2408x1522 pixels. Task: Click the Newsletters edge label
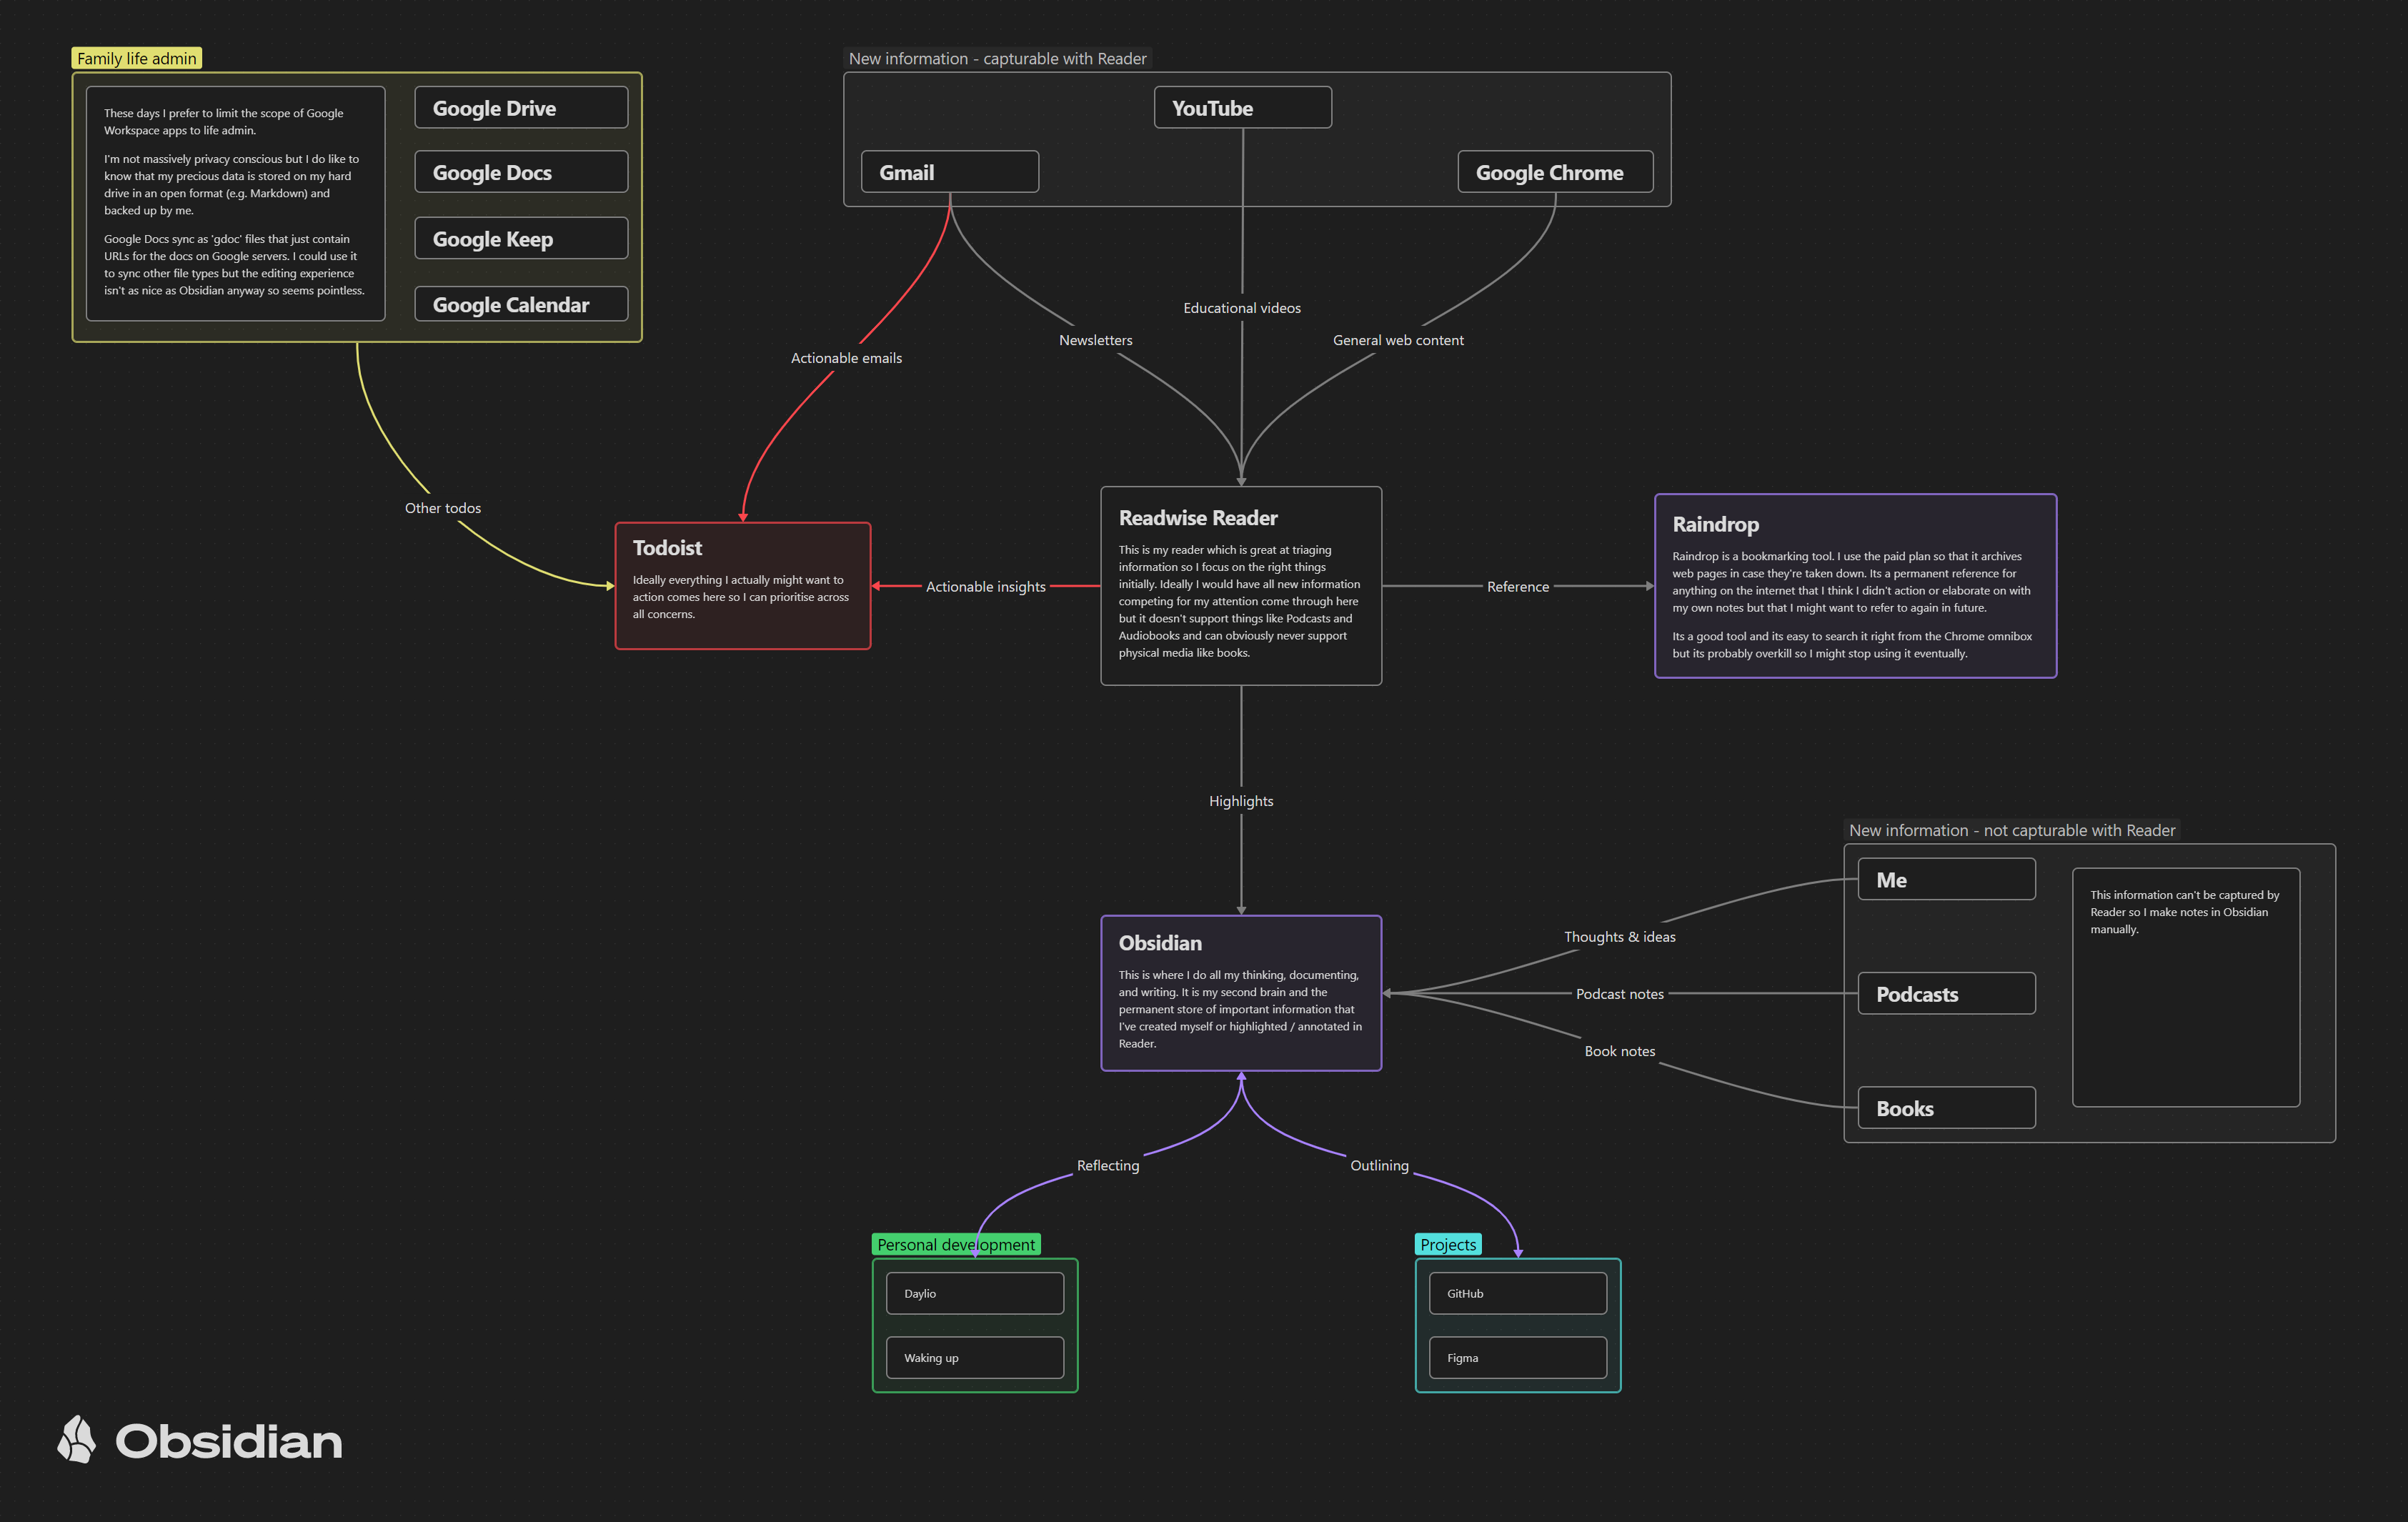(1095, 340)
